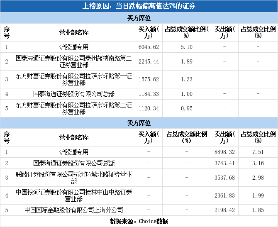Click '占总成交比例(%)' header in seller table
Viewport: 278px width, 227px height.
pos(258,137)
